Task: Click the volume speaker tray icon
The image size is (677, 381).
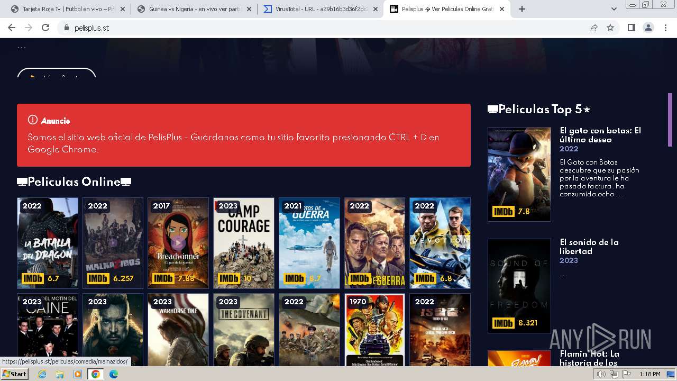Action: 601,374
